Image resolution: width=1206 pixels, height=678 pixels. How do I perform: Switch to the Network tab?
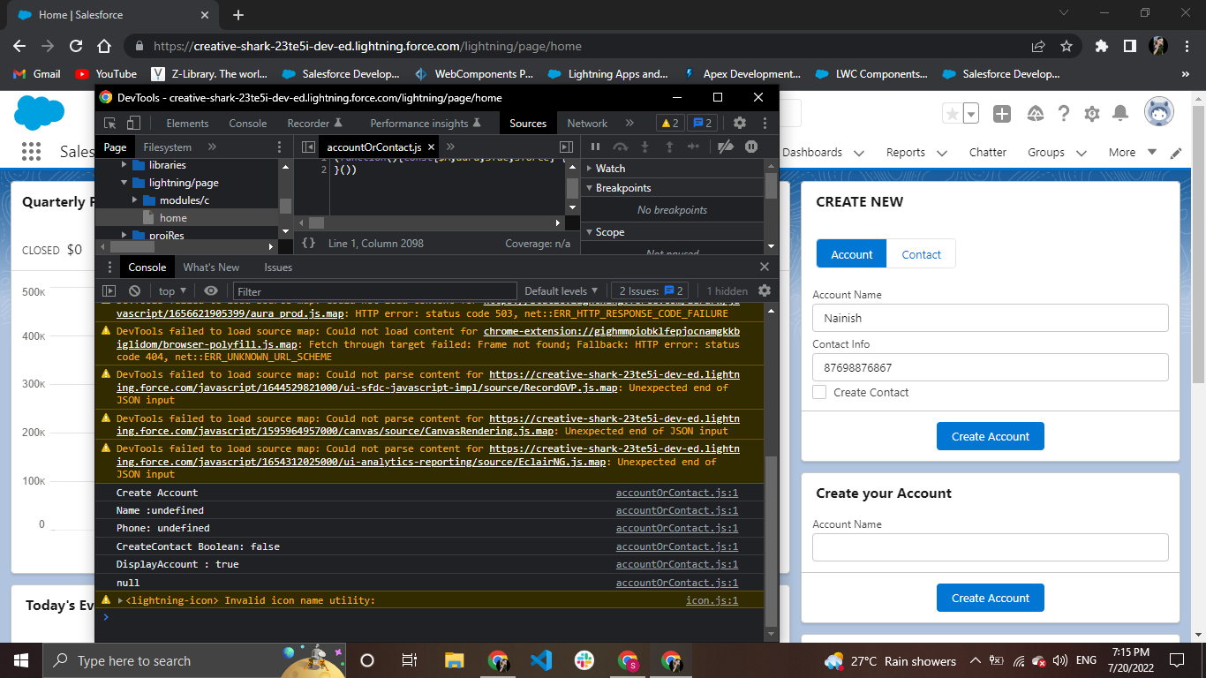(587, 124)
